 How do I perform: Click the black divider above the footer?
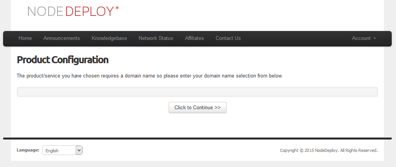click(x=197, y=138)
